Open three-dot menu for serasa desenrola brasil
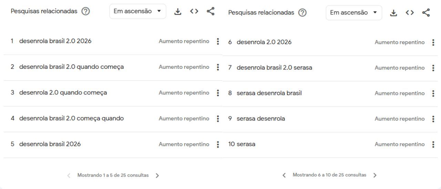Viewport: 441px width, 189px height. point(433,93)
